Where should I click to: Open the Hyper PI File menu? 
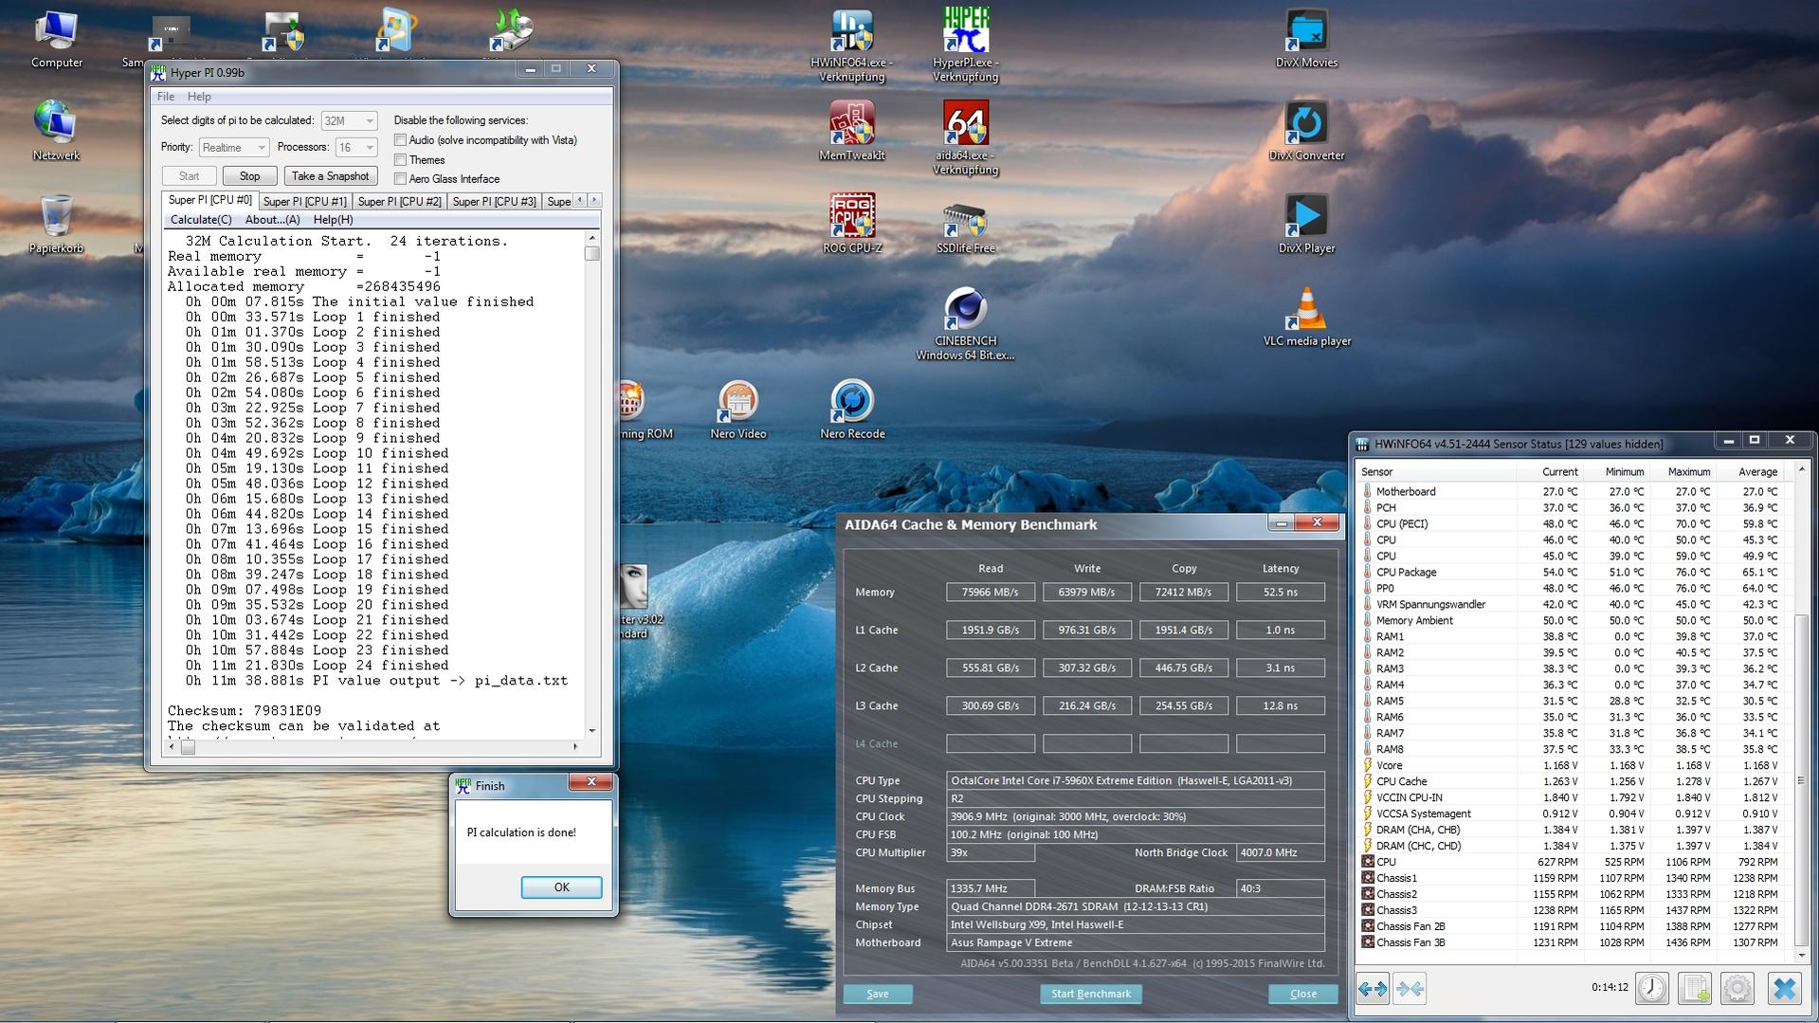[x=166, y=97]
